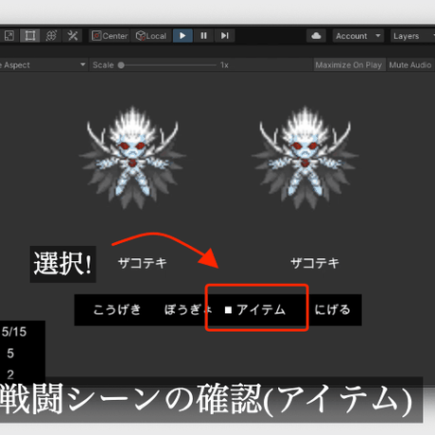
Task: Click the left ザコテキ name label
Action: tap(143, 263)
